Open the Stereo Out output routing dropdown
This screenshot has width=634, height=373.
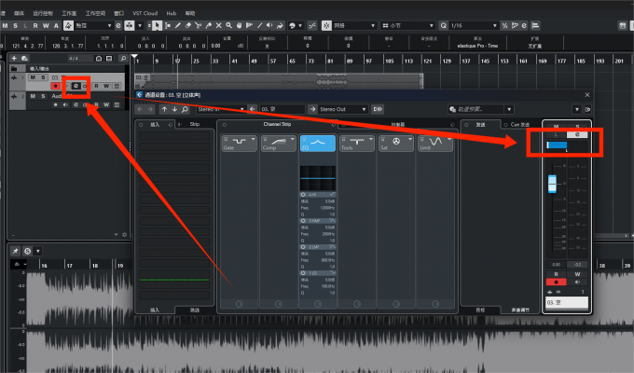343,109
